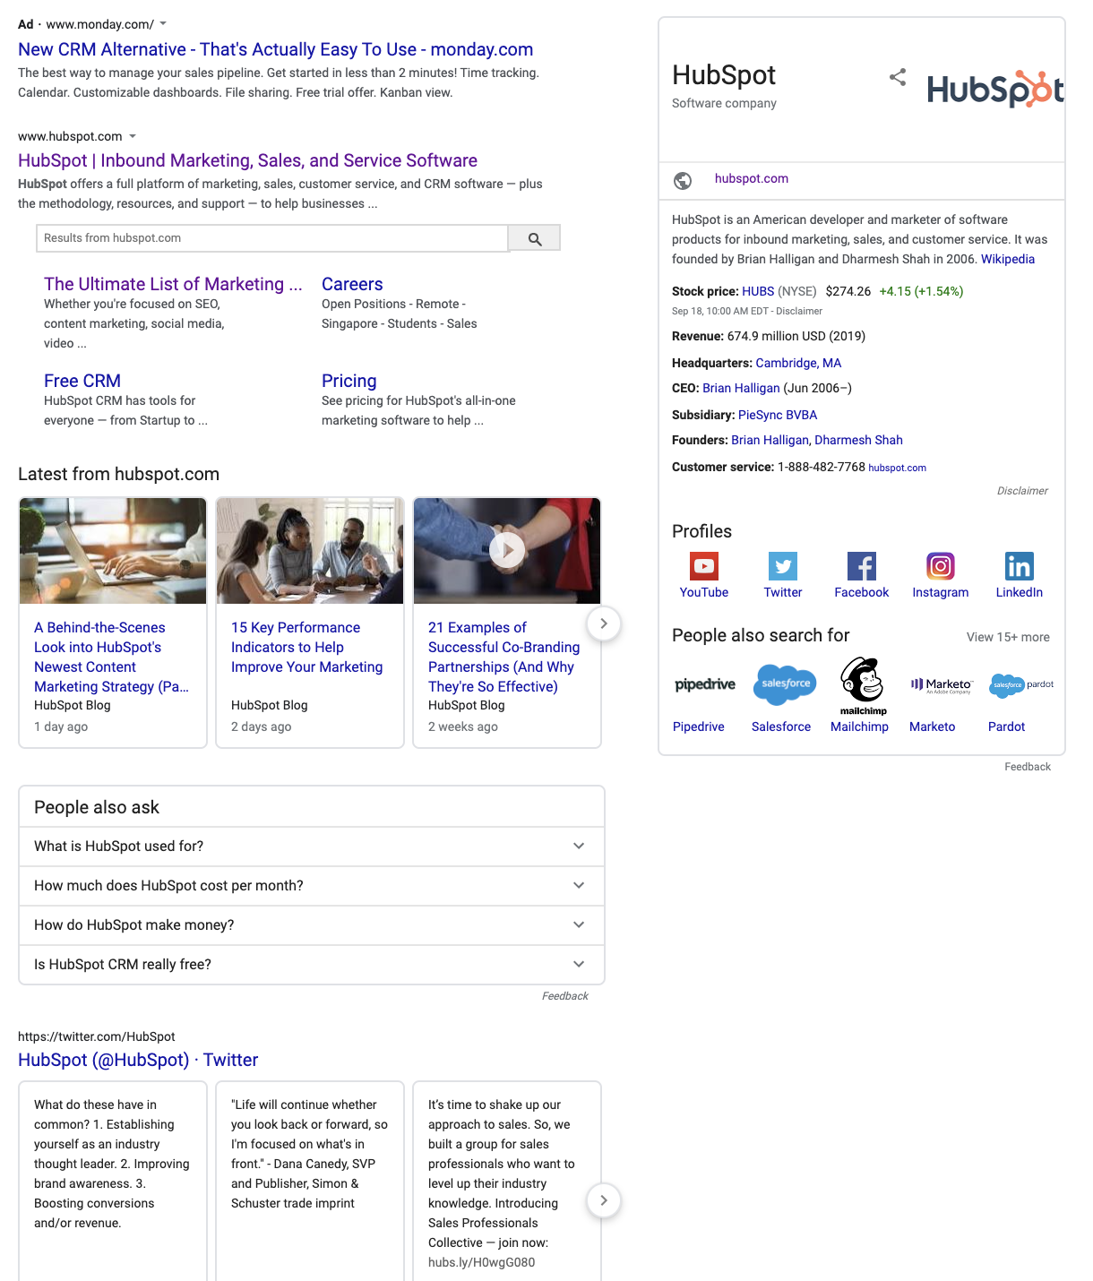Open HubSpot Inbound Marketing main result
The width and height of the screenshot is (1093, 1281).
[x=247, y=160]
